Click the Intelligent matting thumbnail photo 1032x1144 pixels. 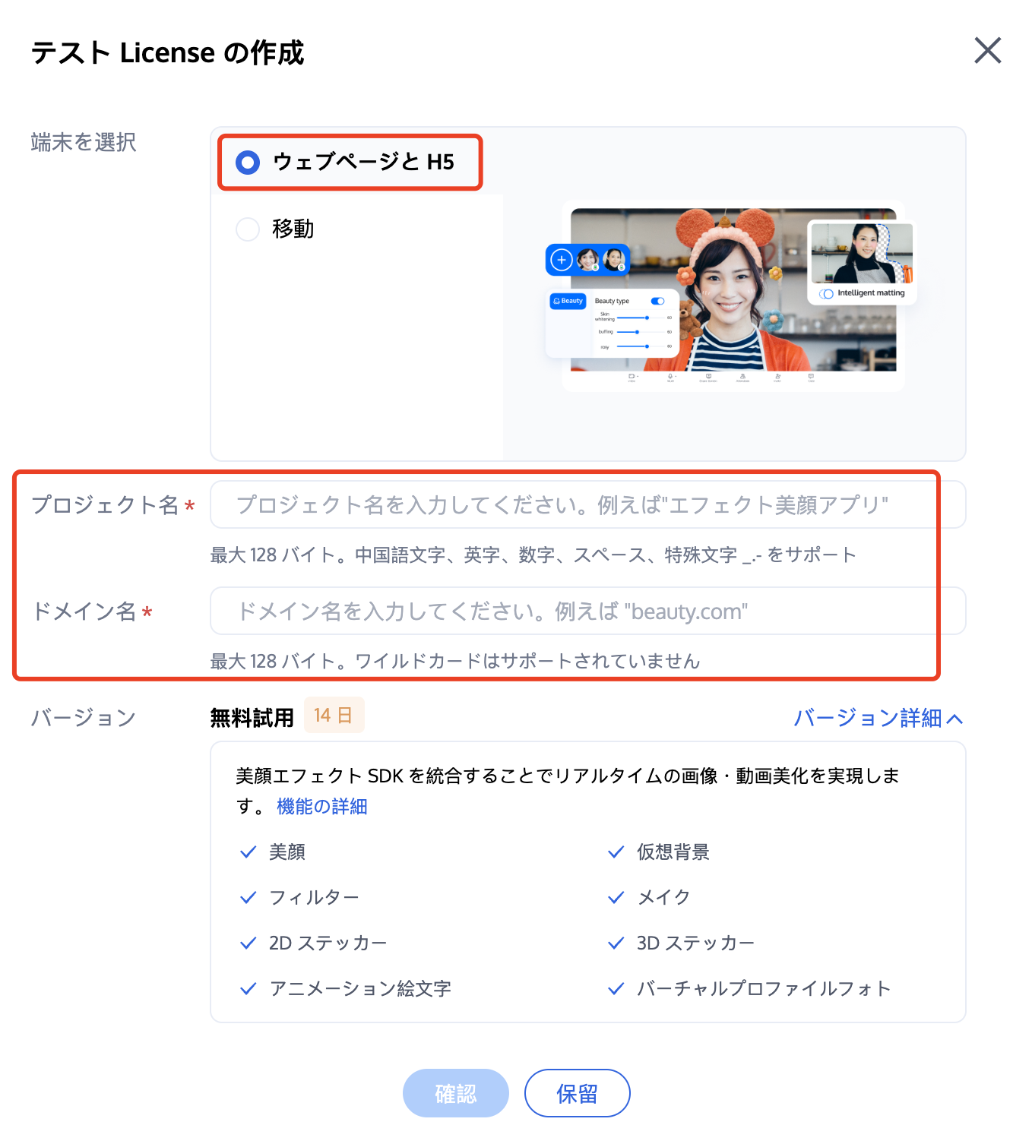click(x=862, y=253)
